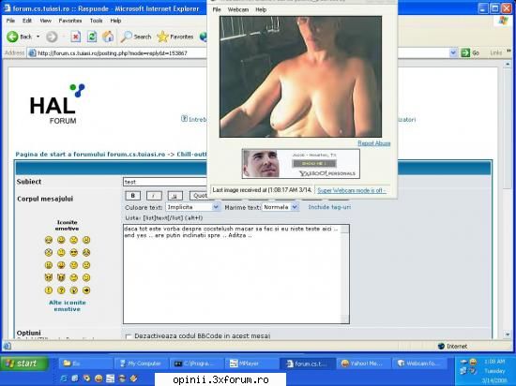Click the message body text area

click(x=235, y=275)
